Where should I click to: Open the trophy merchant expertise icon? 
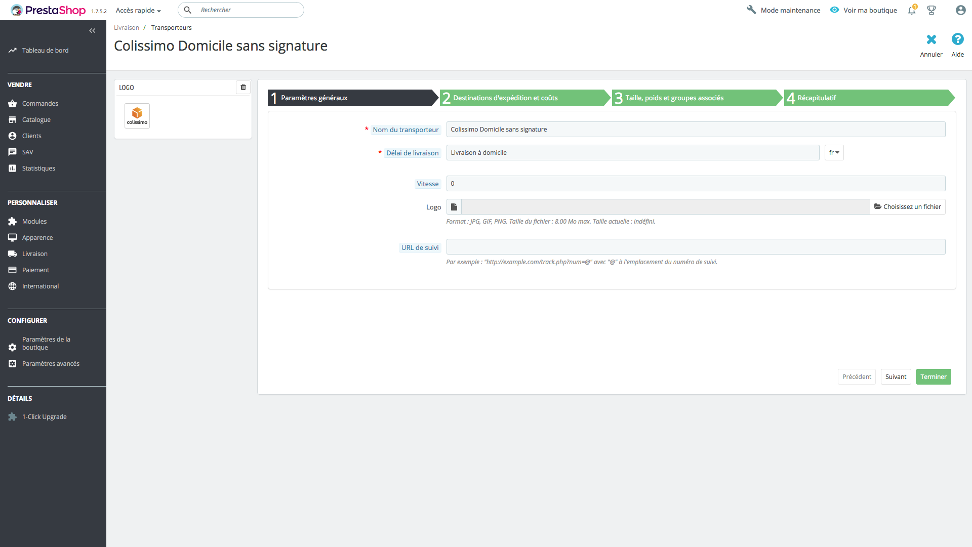(x=931, y=10)
